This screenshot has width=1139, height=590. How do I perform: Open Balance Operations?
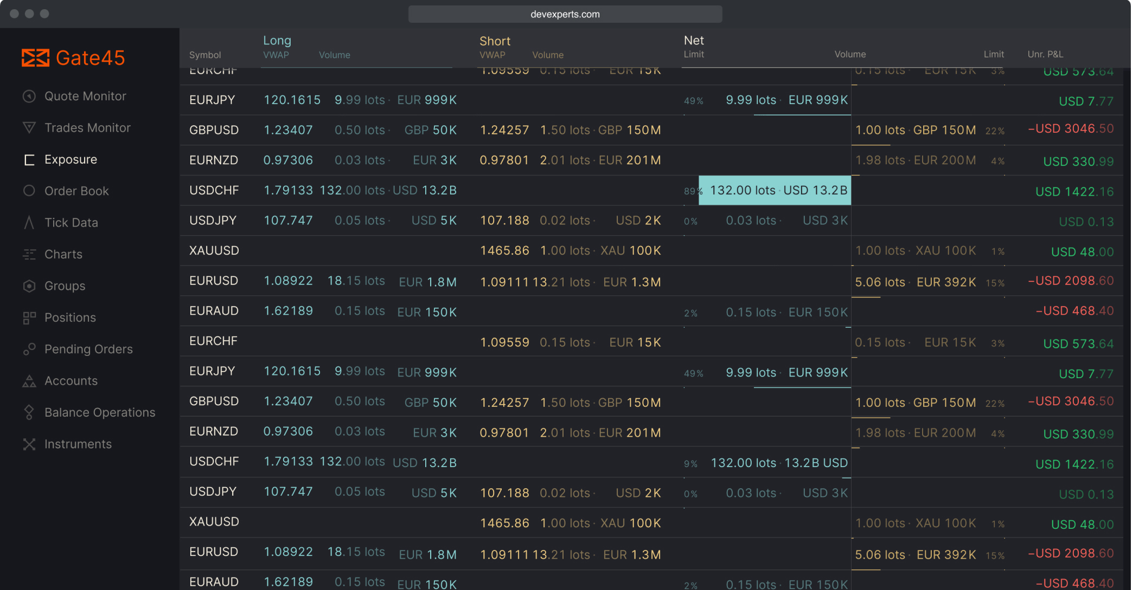coord(99,412)
